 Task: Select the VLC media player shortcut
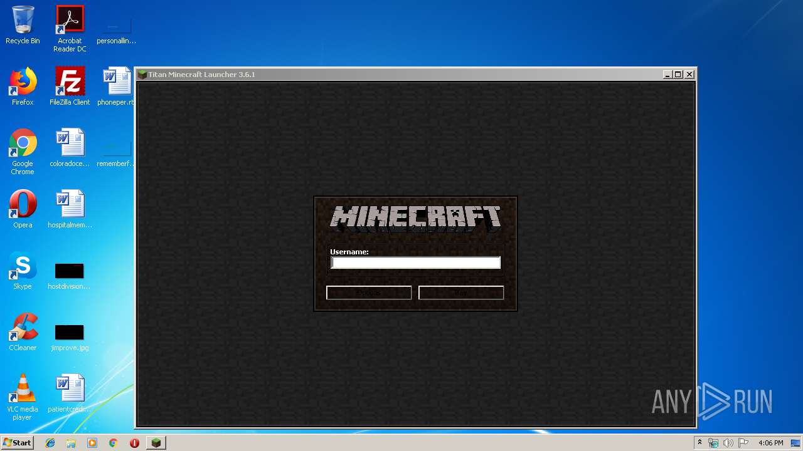pyautogui.click(x=23, y=397)
